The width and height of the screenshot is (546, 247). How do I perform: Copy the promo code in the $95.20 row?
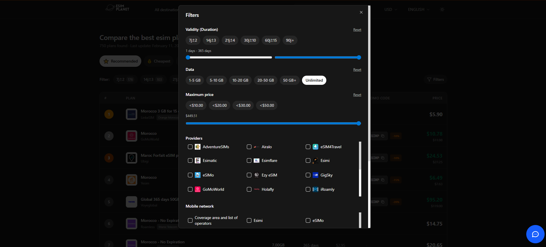coord(383,202)
